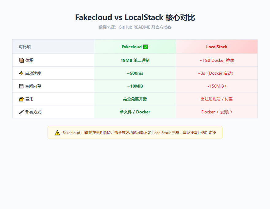270x209 pixels.
Task: Click the yellow warning banner about Fakecloud 早期阶段
Action: point(134,132)
